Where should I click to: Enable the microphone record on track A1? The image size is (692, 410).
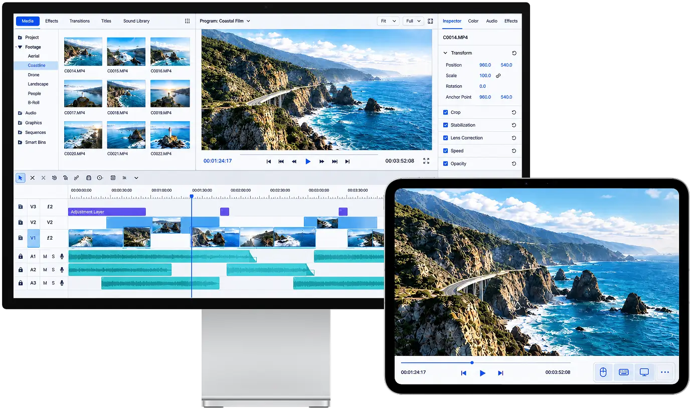[x=62, y=257]
